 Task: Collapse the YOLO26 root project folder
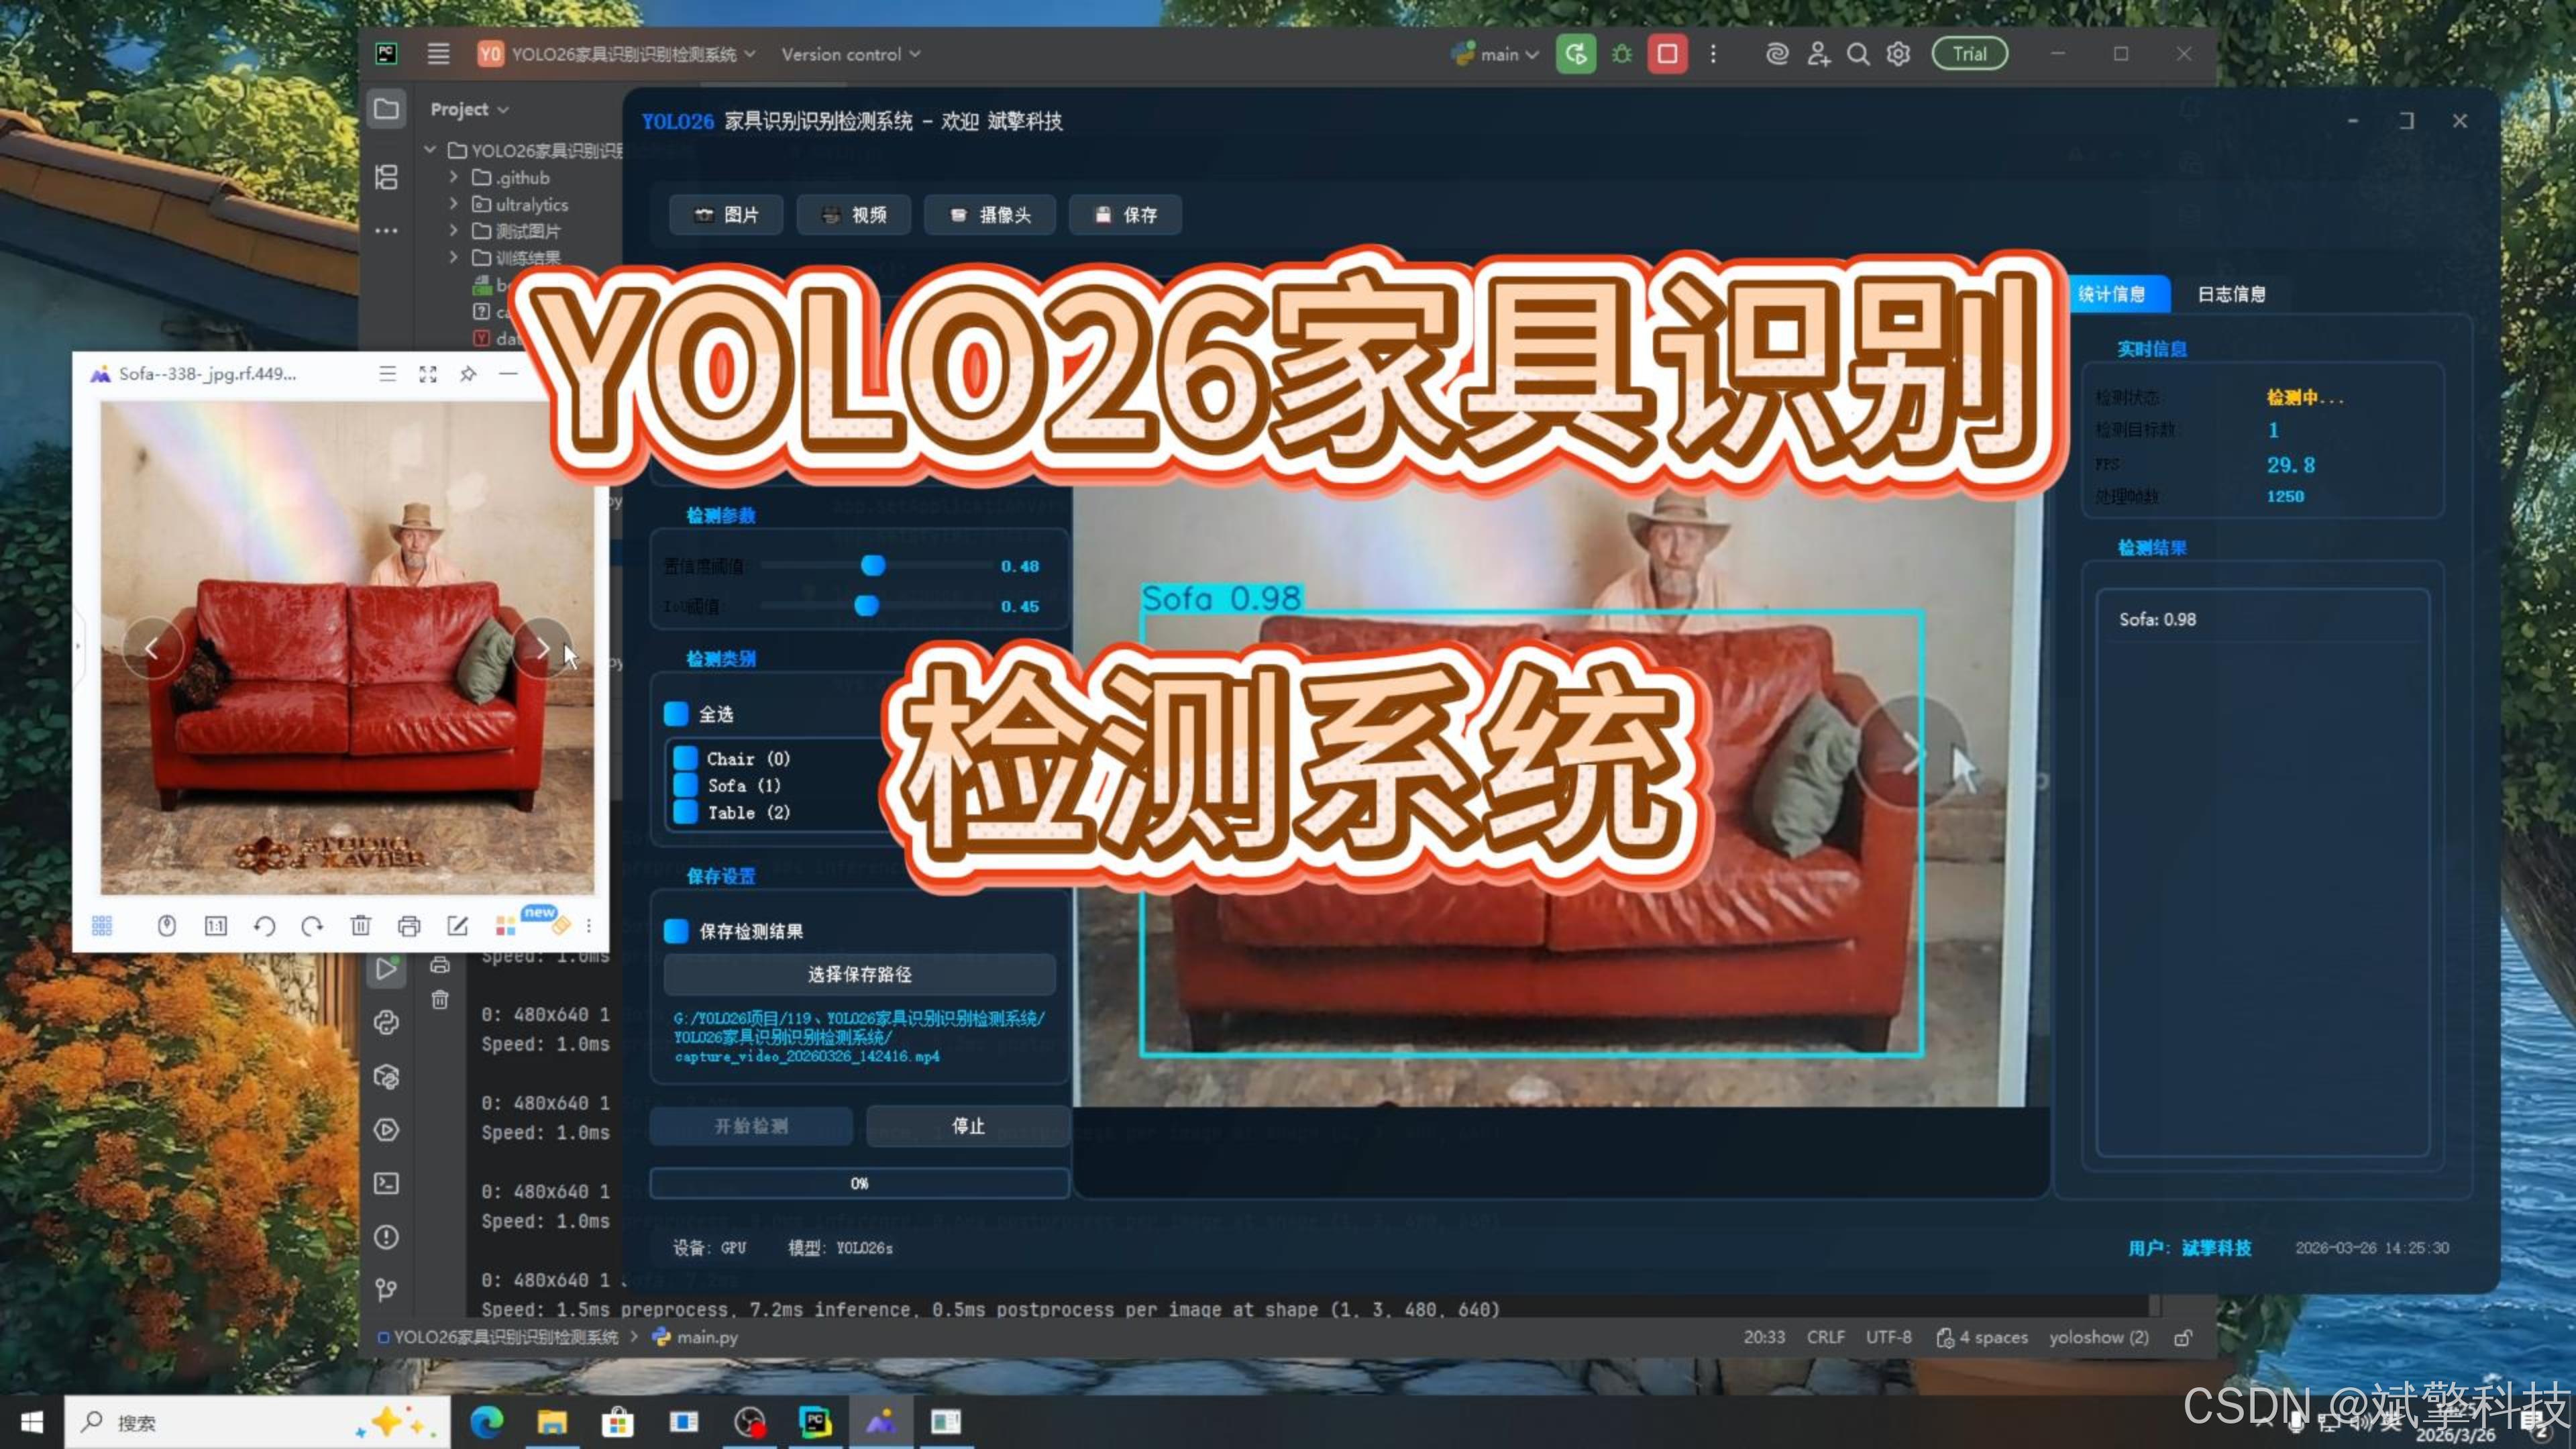(x=430, y=150)
